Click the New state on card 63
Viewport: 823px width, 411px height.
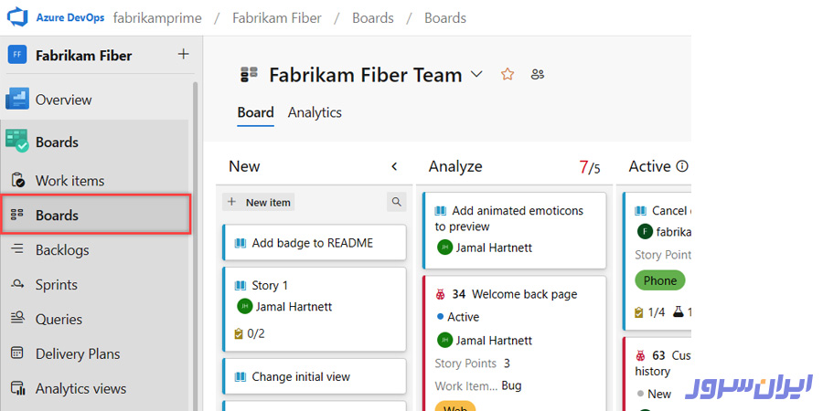point(654,394)
